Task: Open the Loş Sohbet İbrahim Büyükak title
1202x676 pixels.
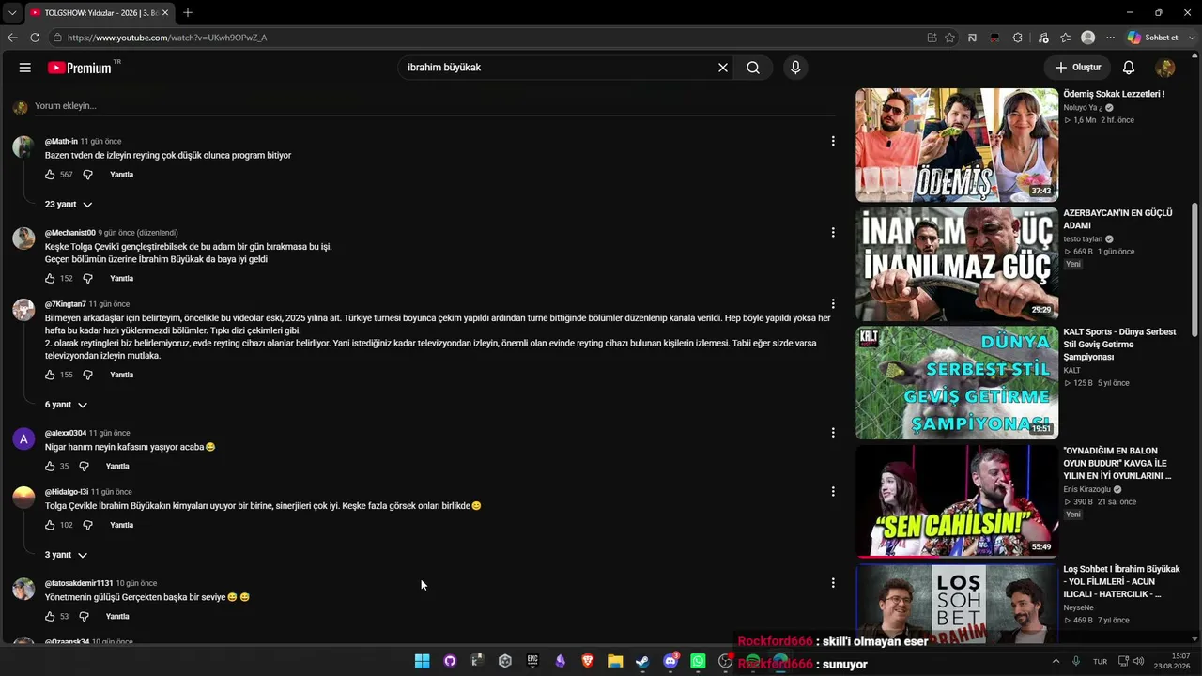Action: (1121, 582)
